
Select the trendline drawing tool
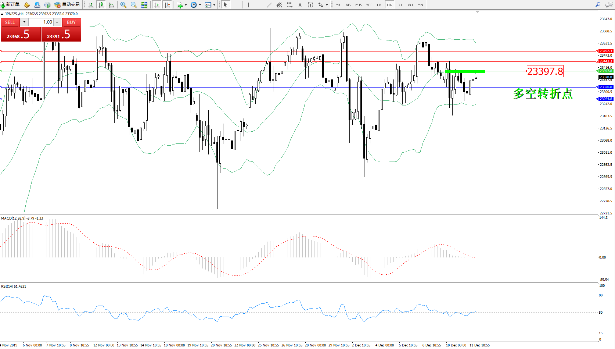point(269,5)
